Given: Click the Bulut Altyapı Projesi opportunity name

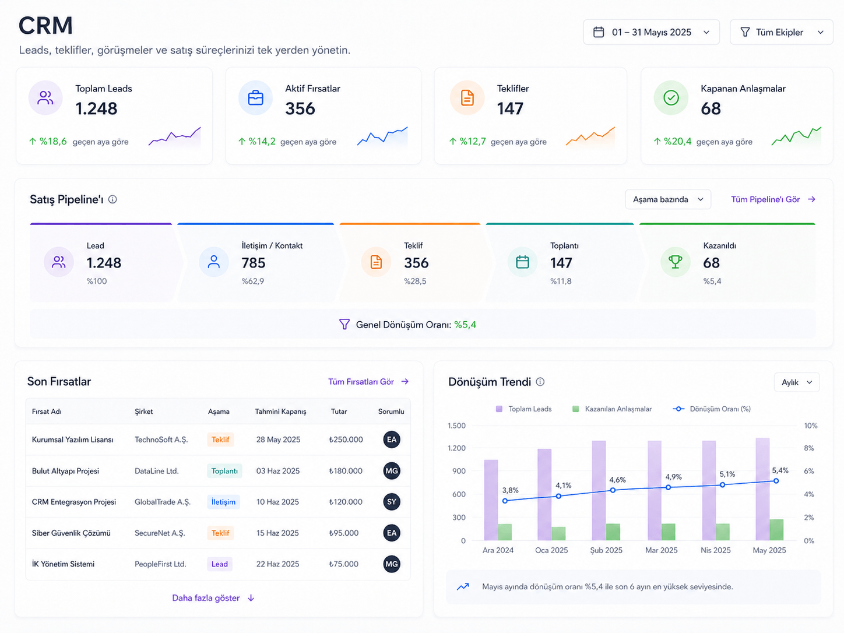Looking at the screenshot, I should 65,471.
